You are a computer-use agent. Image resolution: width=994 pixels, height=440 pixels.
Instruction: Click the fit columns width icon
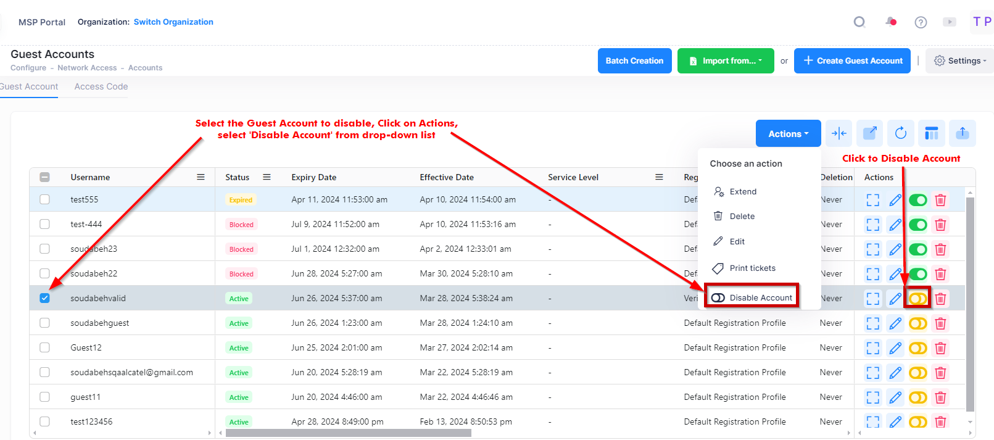point(839,133)
